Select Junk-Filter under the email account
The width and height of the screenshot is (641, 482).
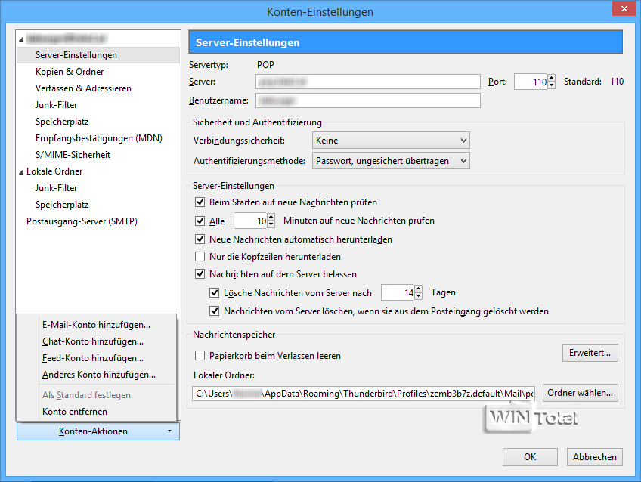(56, 105)
